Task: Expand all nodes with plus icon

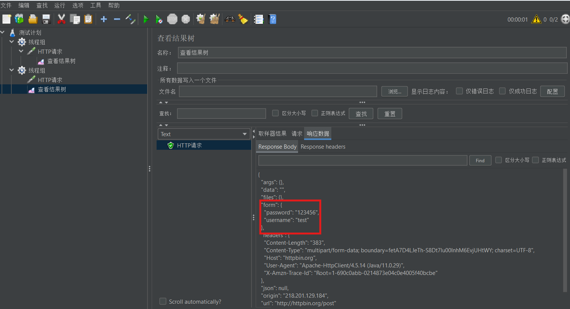Action: coord(104,19)
